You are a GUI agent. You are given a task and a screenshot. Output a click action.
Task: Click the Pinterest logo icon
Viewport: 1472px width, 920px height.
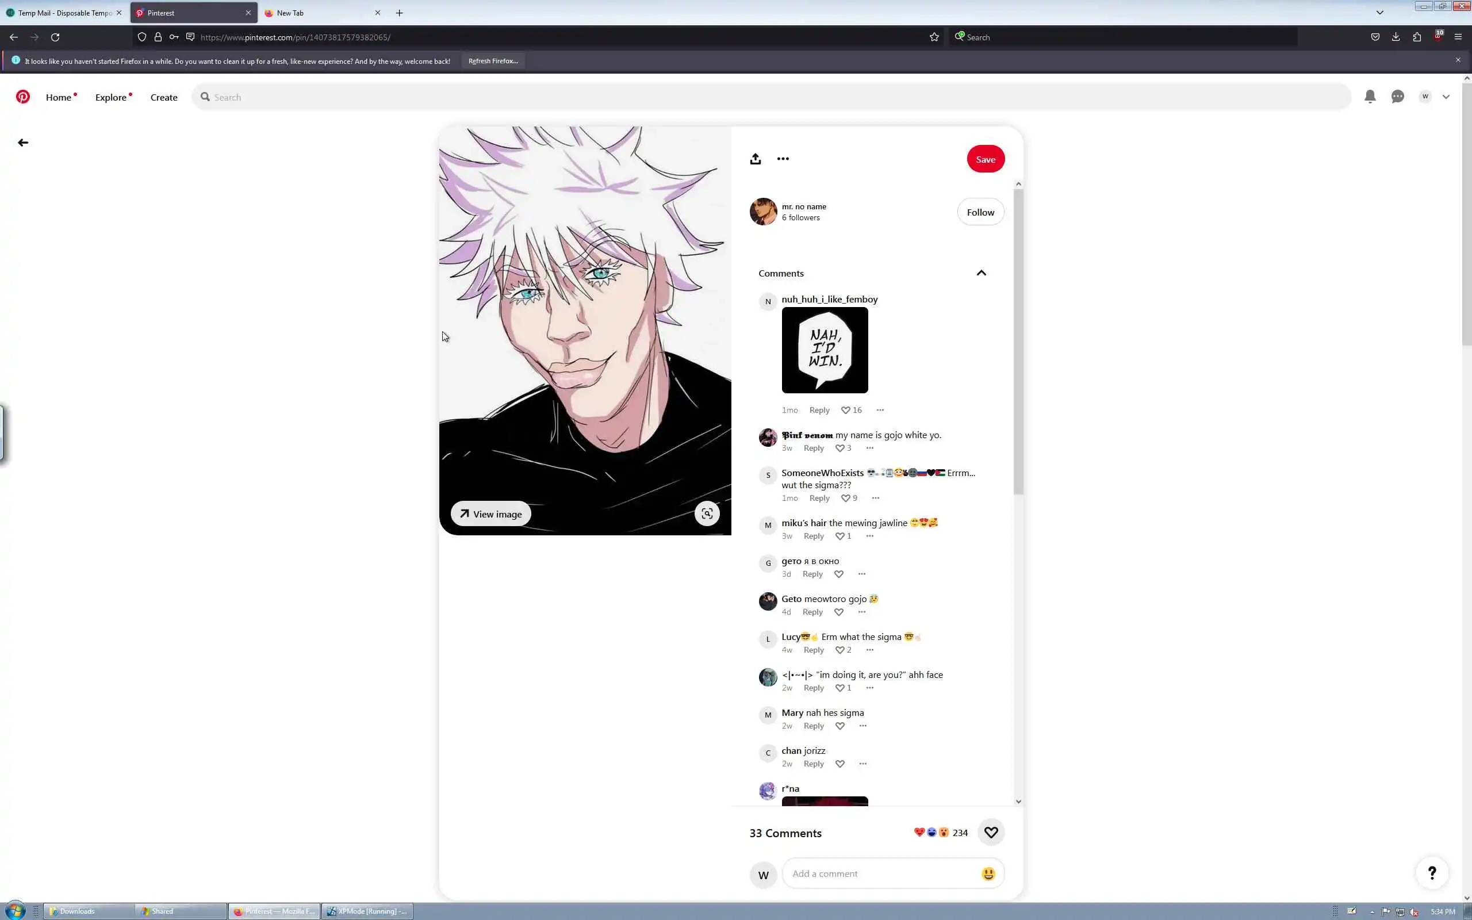(x=22, y=97)
